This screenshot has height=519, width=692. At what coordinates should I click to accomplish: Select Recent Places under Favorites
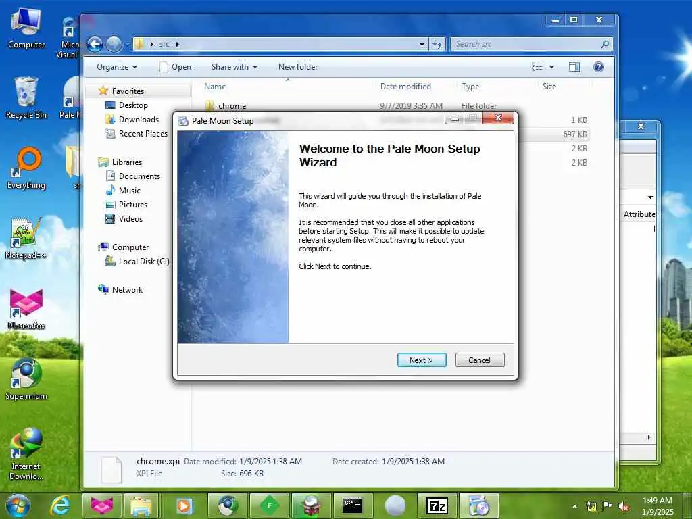(x=143, y=133)
